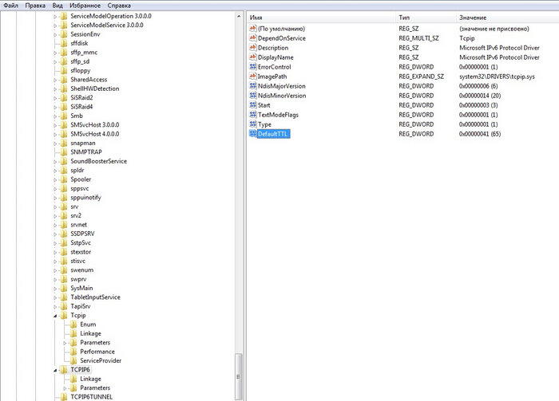This screenshot has width=559, height=401.
Task: Select the stisvc key
Action: (x=77, y=261)
